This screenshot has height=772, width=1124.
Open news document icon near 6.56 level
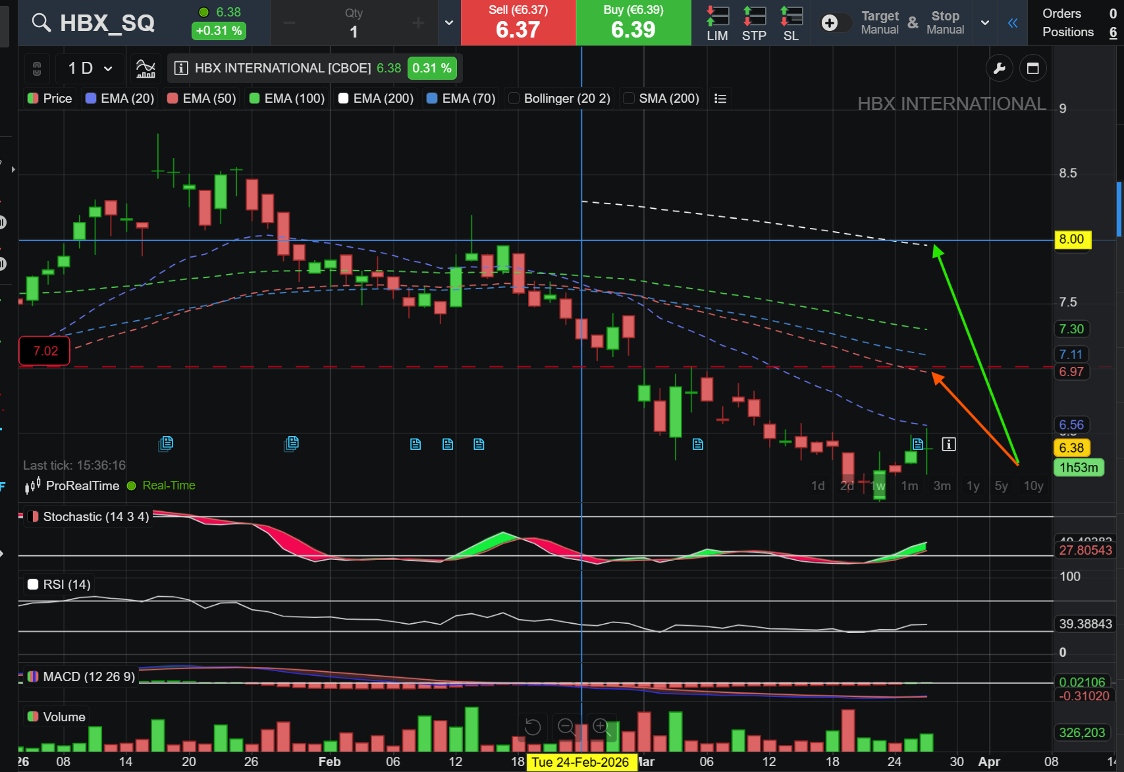click(917, 445)
